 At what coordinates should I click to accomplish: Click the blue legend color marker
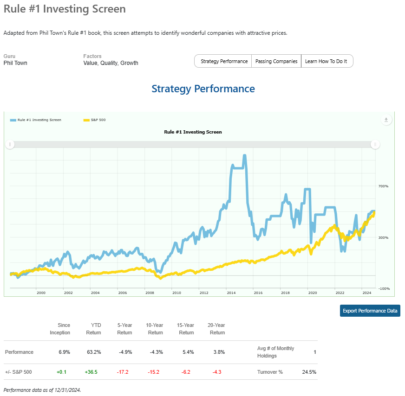[x=13, y=120]
